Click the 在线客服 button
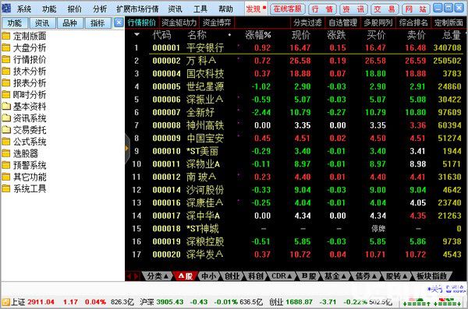This screenshot has height=309, width=468. pos(287,9)
